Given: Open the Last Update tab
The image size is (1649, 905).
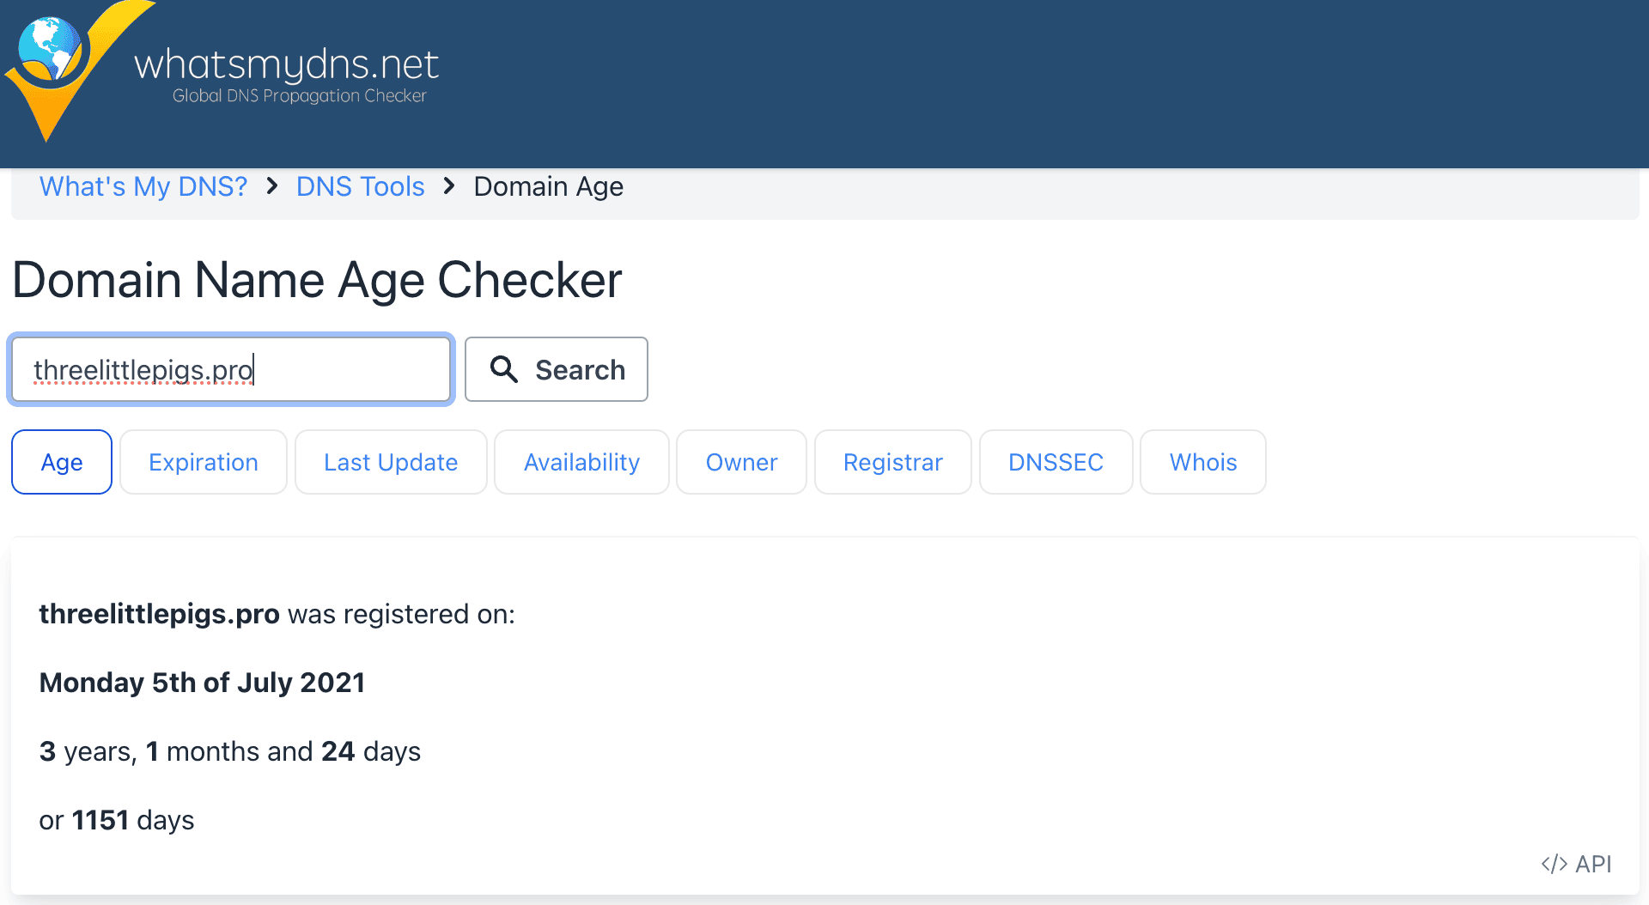Looking at the screenshot, I should (391, 462).
